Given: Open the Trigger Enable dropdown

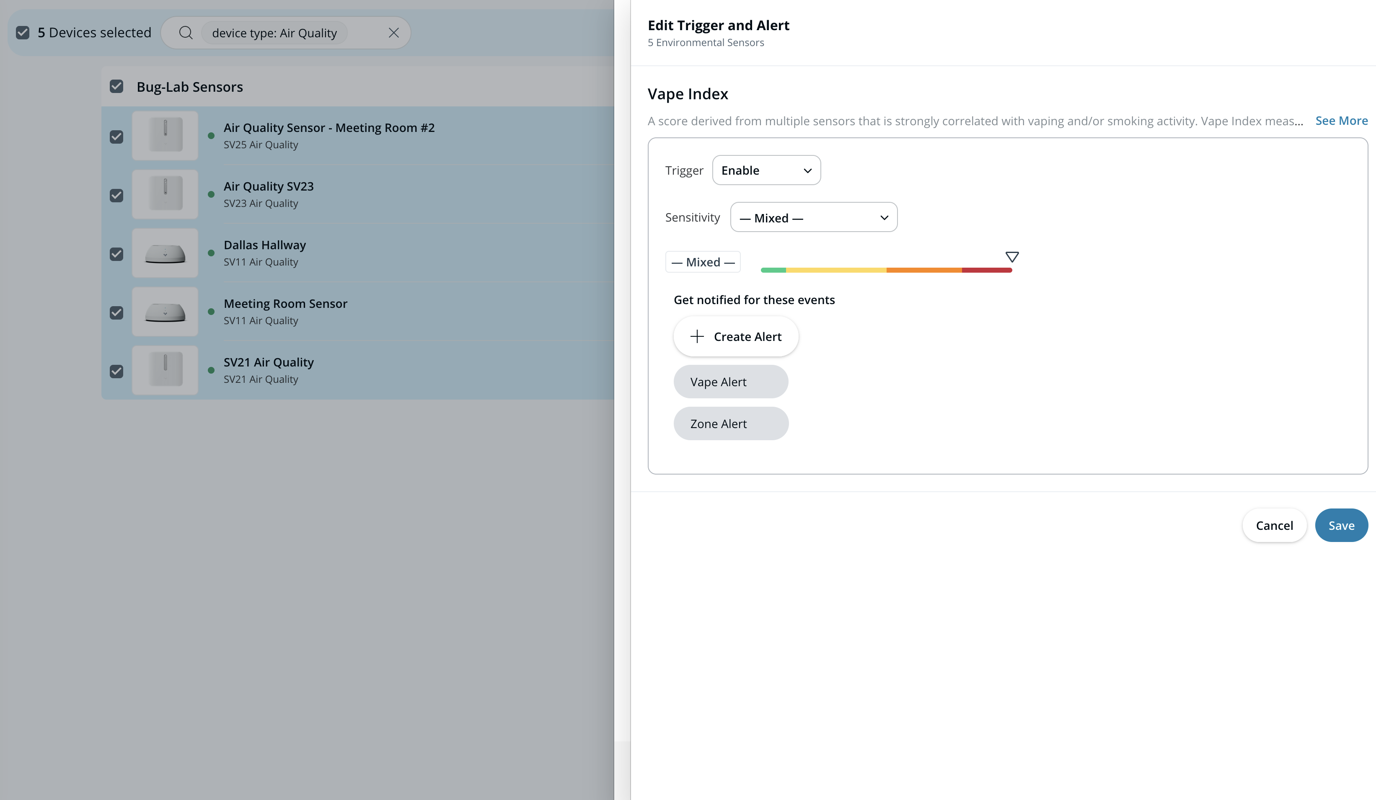Looking at the screenshot, I should (x=766, y=170).
